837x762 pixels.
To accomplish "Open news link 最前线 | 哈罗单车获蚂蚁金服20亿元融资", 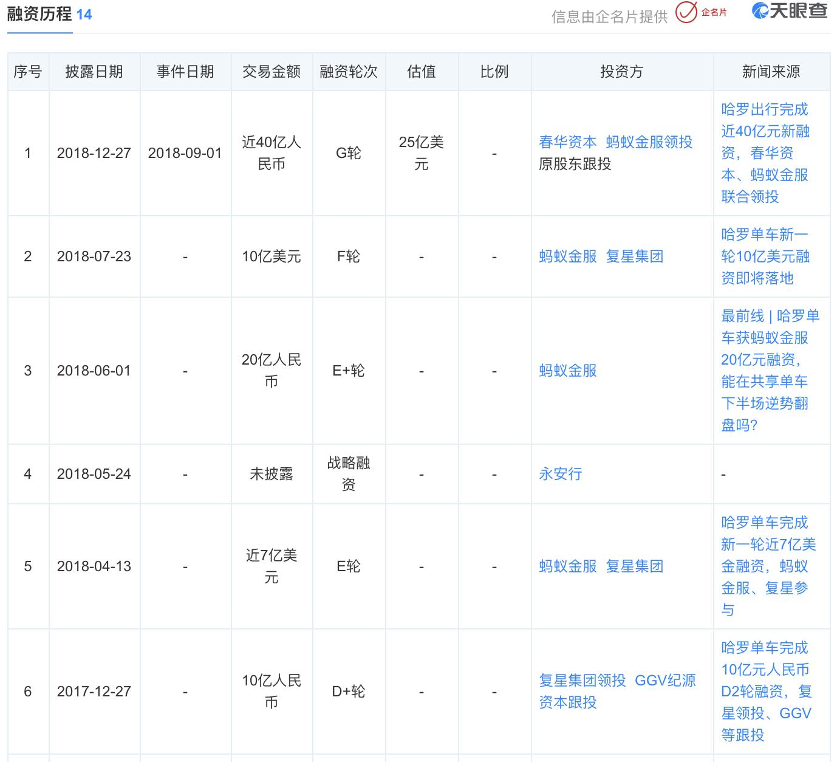I will click(x=770, y=371).
